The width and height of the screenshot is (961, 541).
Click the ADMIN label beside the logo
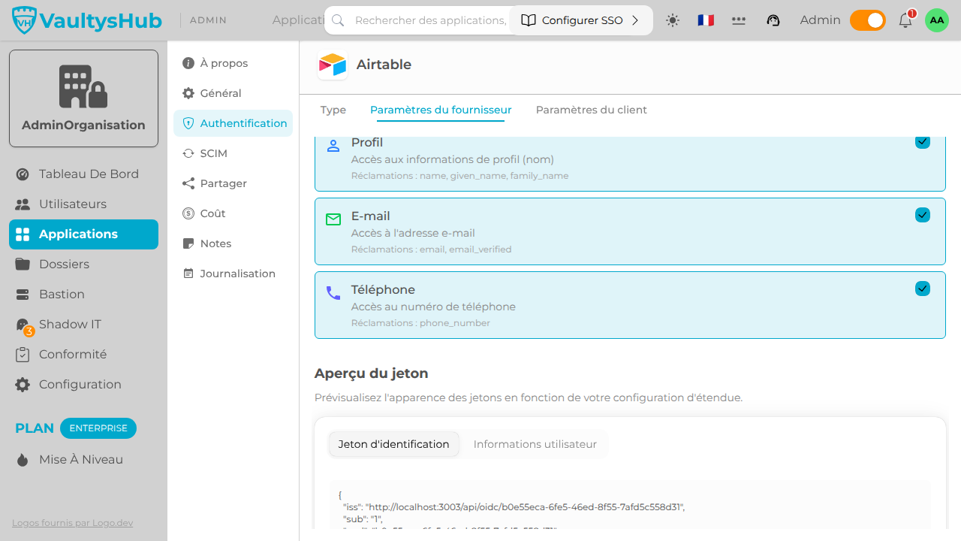[209, 20]
